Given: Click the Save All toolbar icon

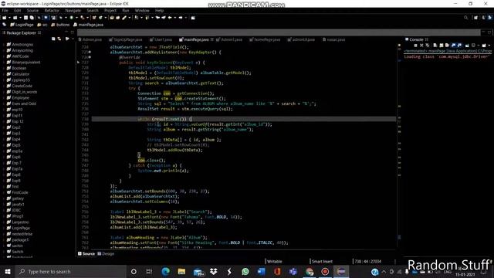Looking at the screenshot, I should [32, 18].
